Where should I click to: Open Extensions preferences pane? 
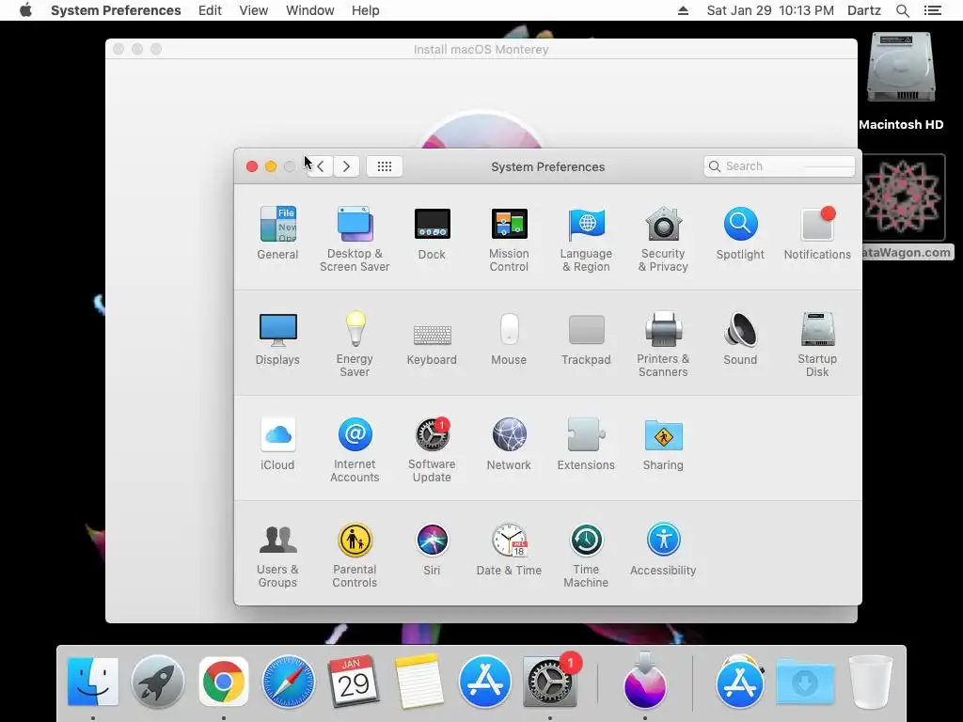pyautogui.click(x=586, y=444)
